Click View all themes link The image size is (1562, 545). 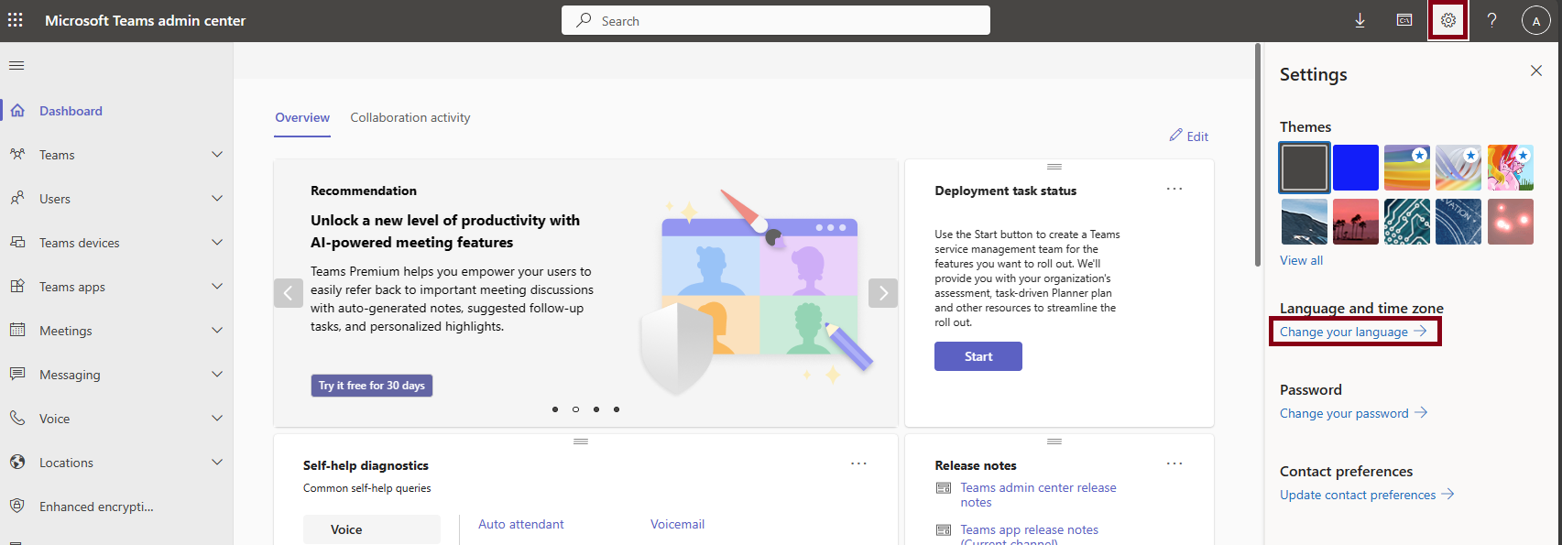1301,261
